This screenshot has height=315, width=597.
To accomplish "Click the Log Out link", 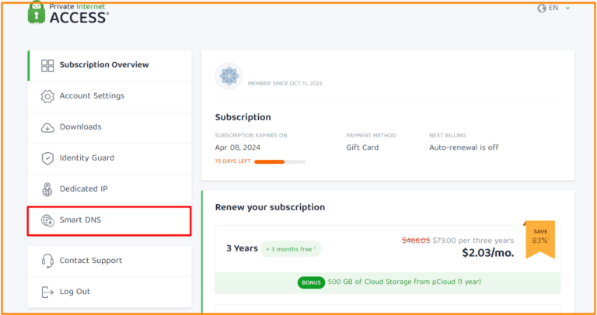I will coord(75,292).
